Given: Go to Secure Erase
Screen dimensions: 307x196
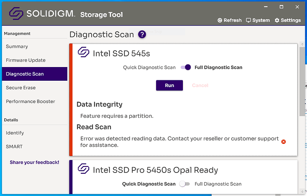Looking at the screenshot, I should tap(35, 88).
